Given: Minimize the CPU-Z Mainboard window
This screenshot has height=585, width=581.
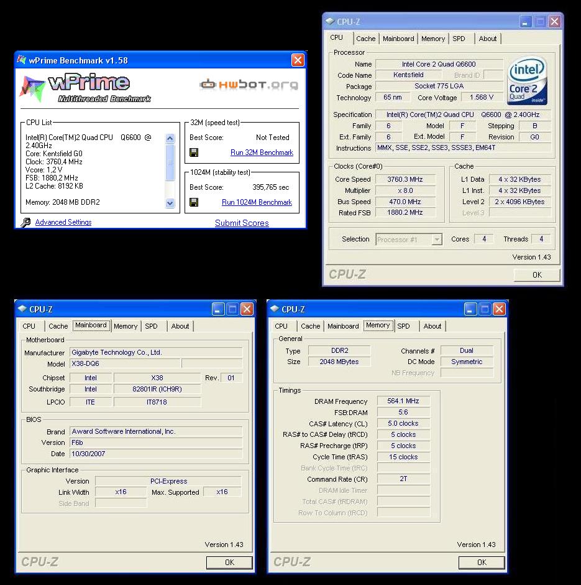Looking at the screenshot, I should click(x=218, y=309).
